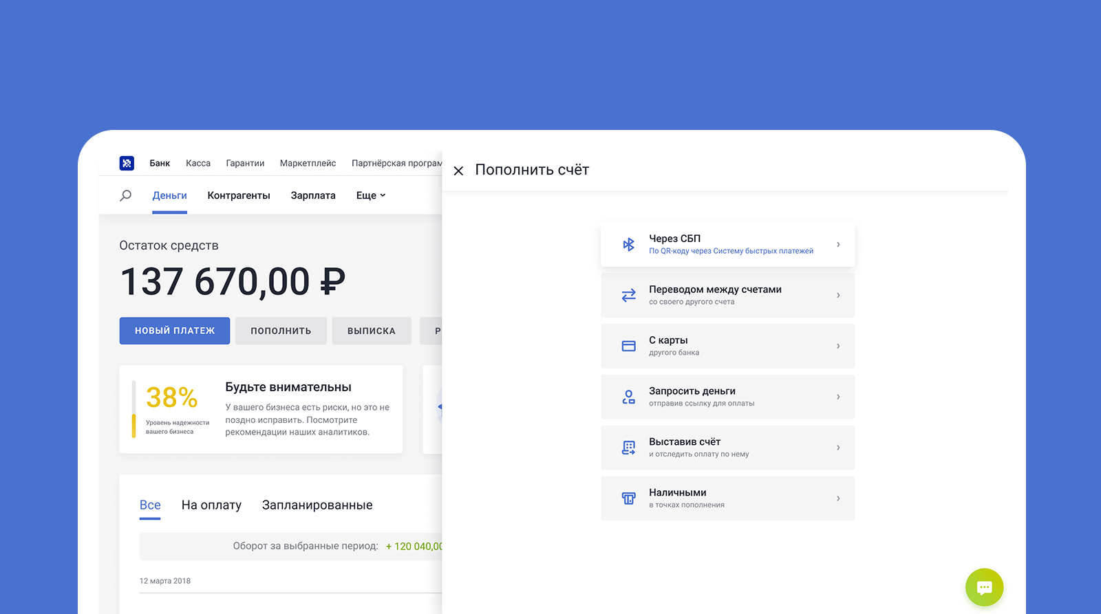The width and height of the screenshot is (1101, 614).
Task: Open the support chat bubble
Action: [985, 587]
